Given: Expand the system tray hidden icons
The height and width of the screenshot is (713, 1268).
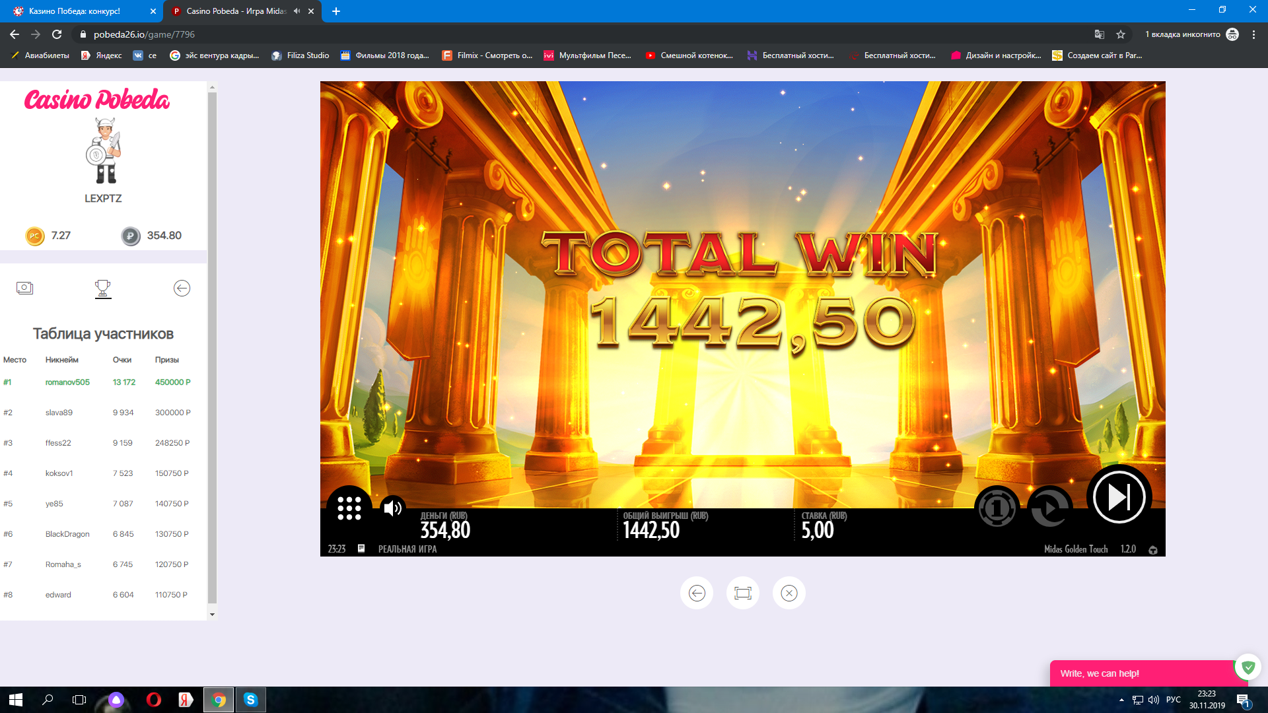Looking at the screenshot, I should (1121, 700).
